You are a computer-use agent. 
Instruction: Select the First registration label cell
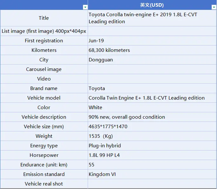pyautogui.click(x=44, y=41)
